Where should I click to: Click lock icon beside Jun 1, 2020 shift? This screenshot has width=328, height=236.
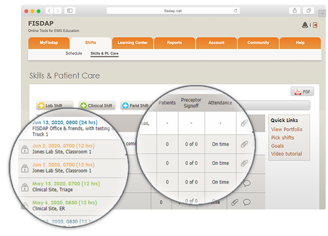coord(25,168)
